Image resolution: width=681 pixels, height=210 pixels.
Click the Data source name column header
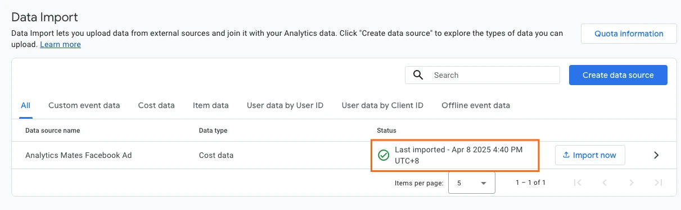(53, 130)
